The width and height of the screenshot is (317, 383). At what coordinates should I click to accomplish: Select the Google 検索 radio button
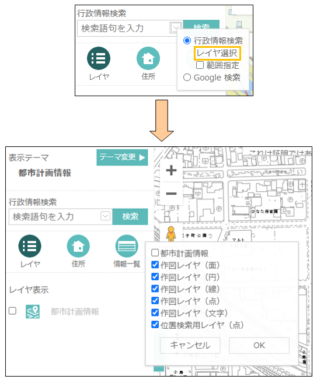(x=187, y=78)
